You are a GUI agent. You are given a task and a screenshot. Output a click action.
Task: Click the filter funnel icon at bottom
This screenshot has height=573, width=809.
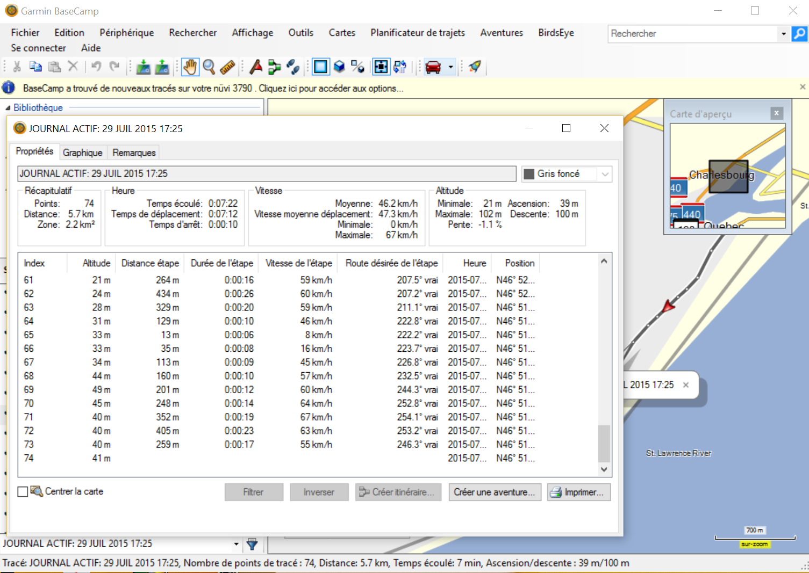(252, 544)
